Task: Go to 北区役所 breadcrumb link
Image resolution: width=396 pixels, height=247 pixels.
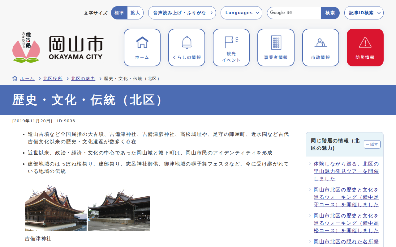Action: click(x=53, y=79)
